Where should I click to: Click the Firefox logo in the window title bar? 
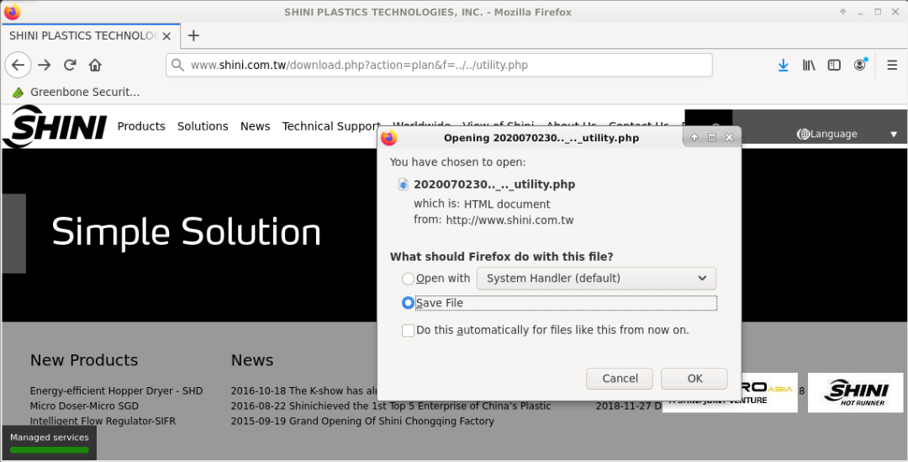coord(12,12)
